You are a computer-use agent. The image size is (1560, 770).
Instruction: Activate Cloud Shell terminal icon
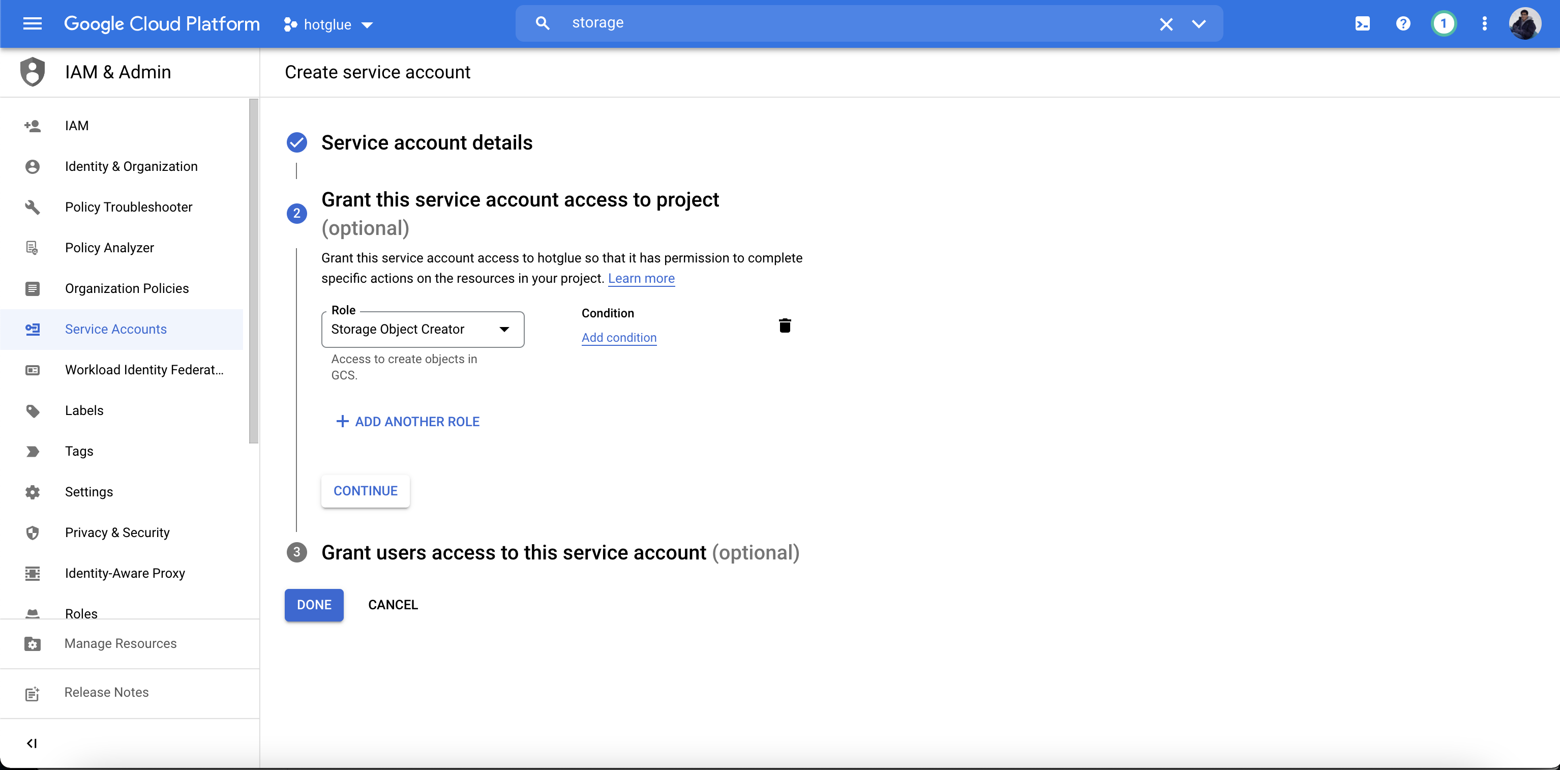[1363, 23]
